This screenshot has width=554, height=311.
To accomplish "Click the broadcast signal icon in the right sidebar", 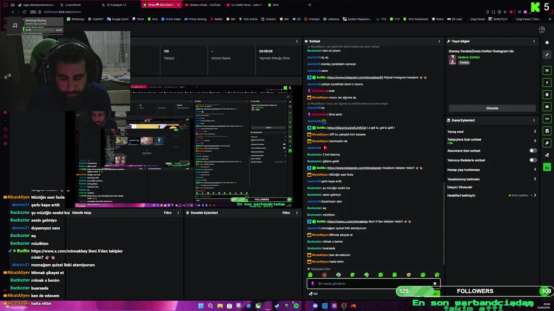I will pos(547,119).
